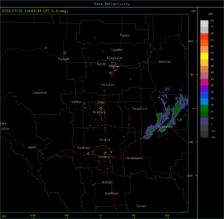Click the asterisk marker above Limestone
This screenshot has height=219, width=224.
[x=40, y=90]
